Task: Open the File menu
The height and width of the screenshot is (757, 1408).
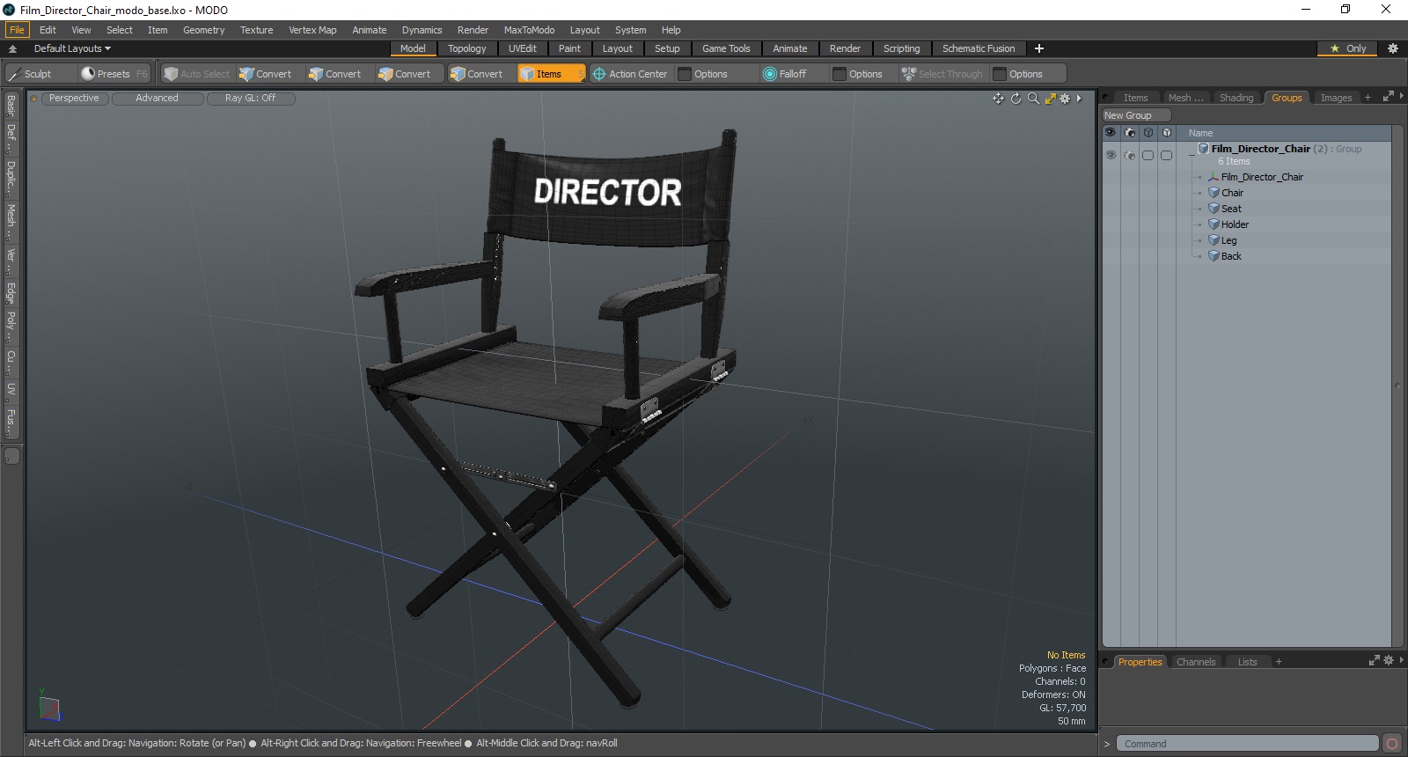Action: coord(17,30)
